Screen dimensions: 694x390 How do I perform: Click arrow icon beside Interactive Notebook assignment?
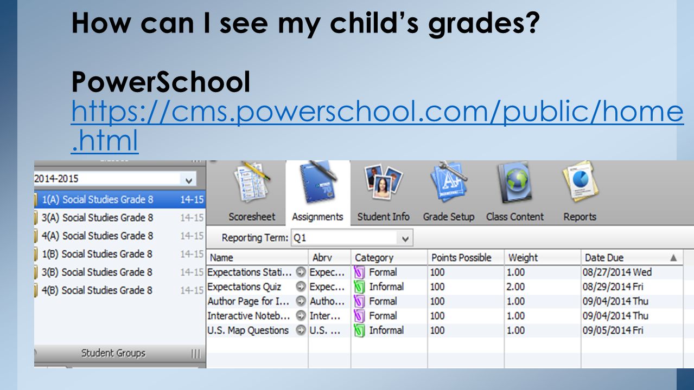[301, 316]
